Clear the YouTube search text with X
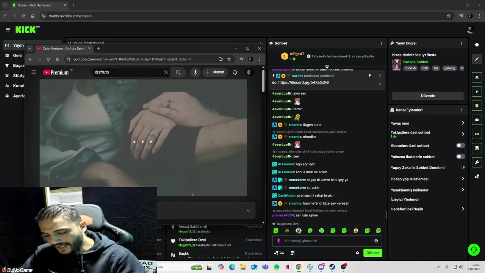 pos(166,72)
